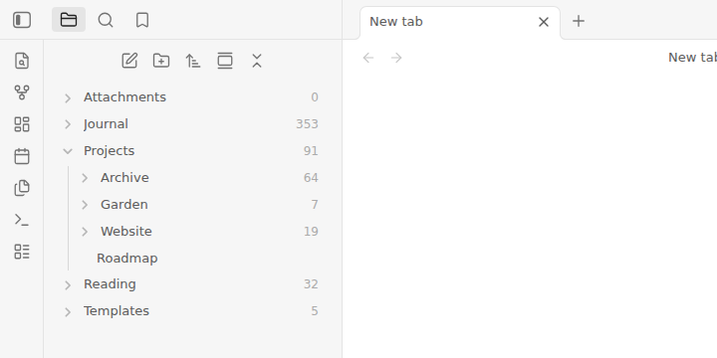The width and height of the screenshot is (717, 358).
Task: Open the search pane icon
Action: pyautogui.click(x=106, y=20)
